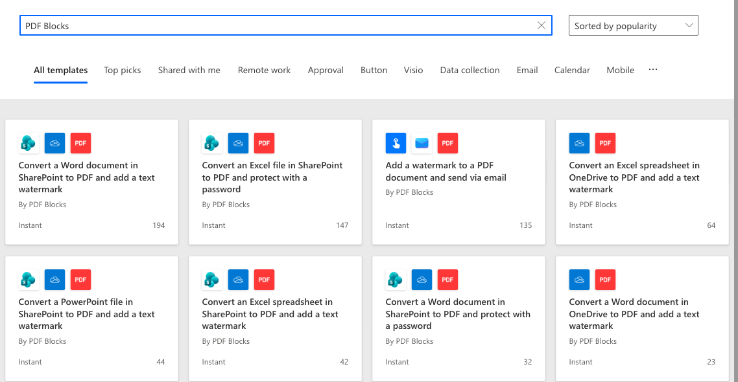The width and height of the screenshot is (738, 382).
Task: Clear the PDF Blocks search text
Action: (542, 25)
